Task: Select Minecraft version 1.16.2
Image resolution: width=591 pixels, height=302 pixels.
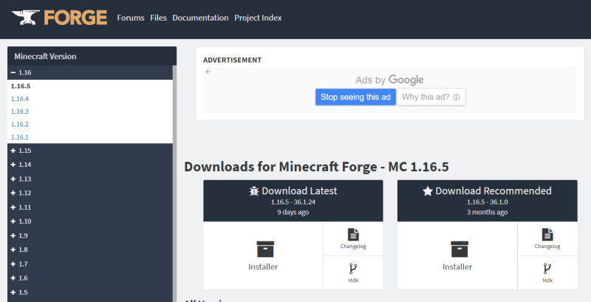Action: [x=20, y=124]
